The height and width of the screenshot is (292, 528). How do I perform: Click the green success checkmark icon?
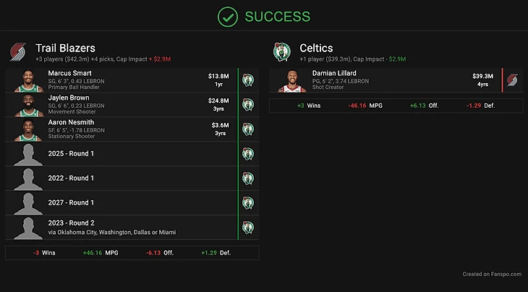point(228,16)
